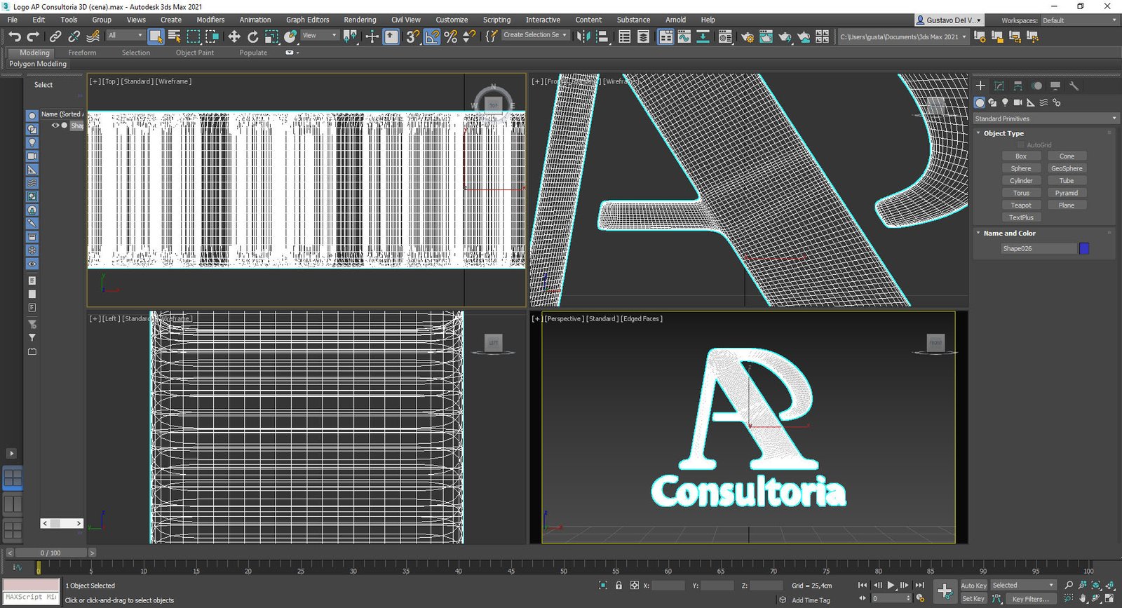
Task: Toggle selection lock in status bar
Action: 619,585
